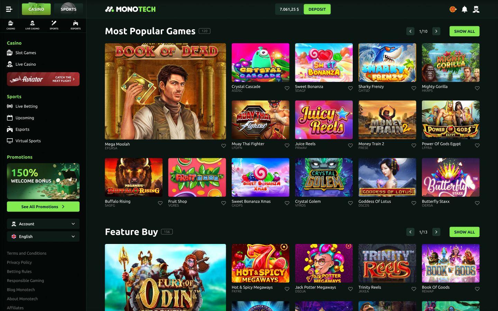Image resolution: width=498 pixels, height=311 pixels.
Task: Switch to the Sports tab
Action: point(68,9)
